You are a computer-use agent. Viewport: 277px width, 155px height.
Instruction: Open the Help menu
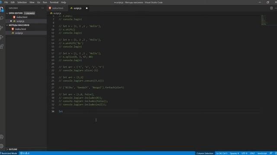pyautogui.click(x=63, y=3)
